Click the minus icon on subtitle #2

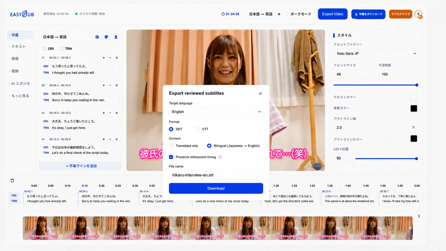click(110, 85)
